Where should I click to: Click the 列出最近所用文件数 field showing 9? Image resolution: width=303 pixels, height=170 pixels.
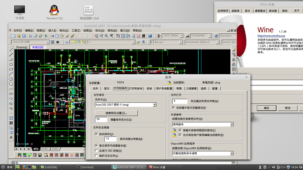click(180, 101)
